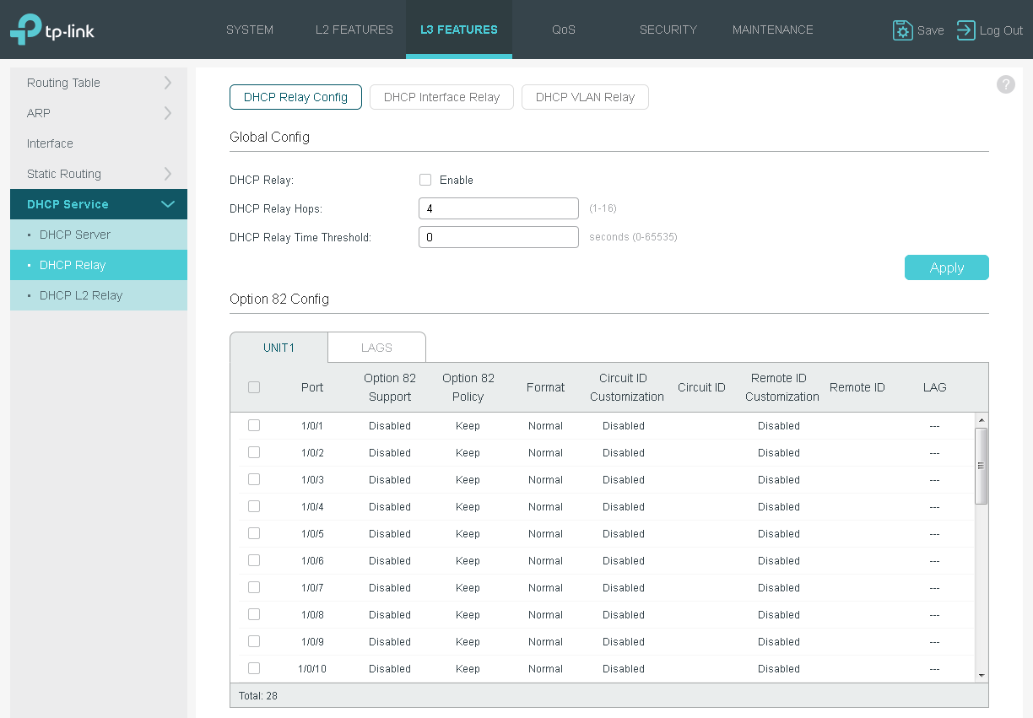1033x718 pixels.
Task: Open the L2 FEATURES top menu
Action: pos(354,30)
